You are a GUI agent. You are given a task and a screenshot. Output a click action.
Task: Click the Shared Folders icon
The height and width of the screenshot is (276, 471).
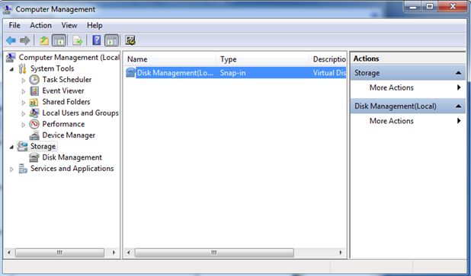pos(34,102)
